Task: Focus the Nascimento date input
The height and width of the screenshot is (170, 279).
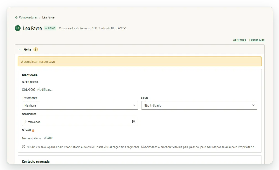Action: tap(80, 122)
